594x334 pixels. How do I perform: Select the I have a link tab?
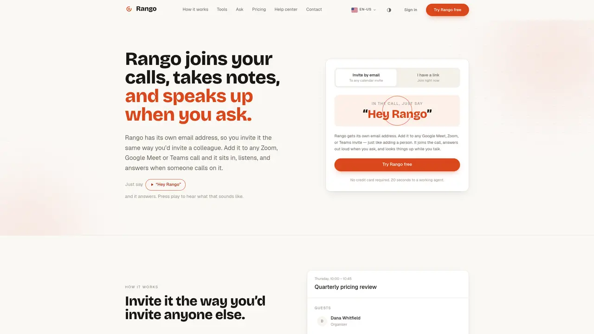[x=428, y=77]
